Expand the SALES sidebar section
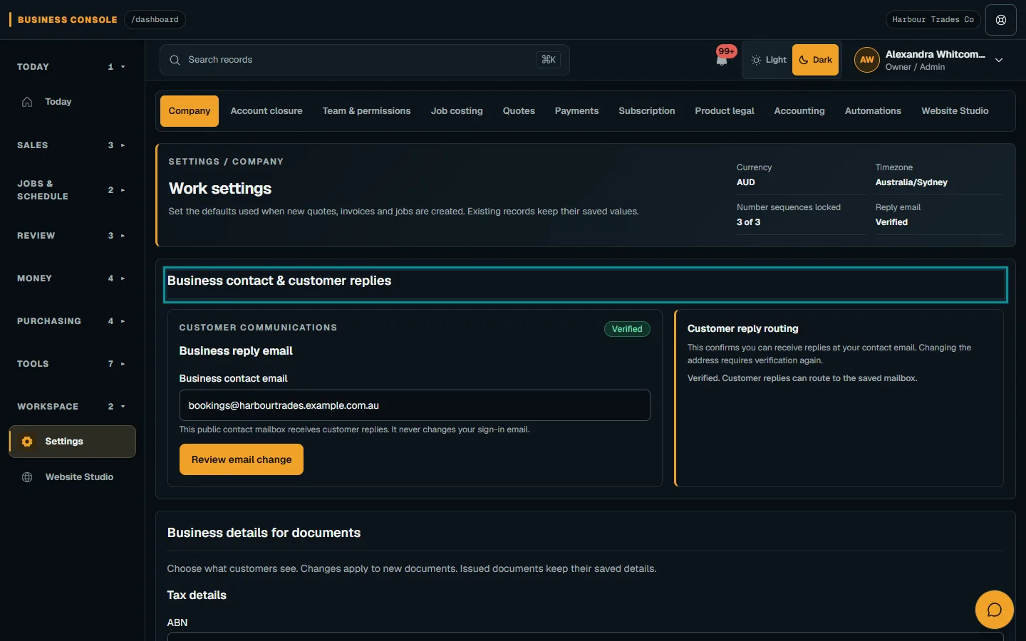This screenshot has height=641, width=1026. click(71, 145)
